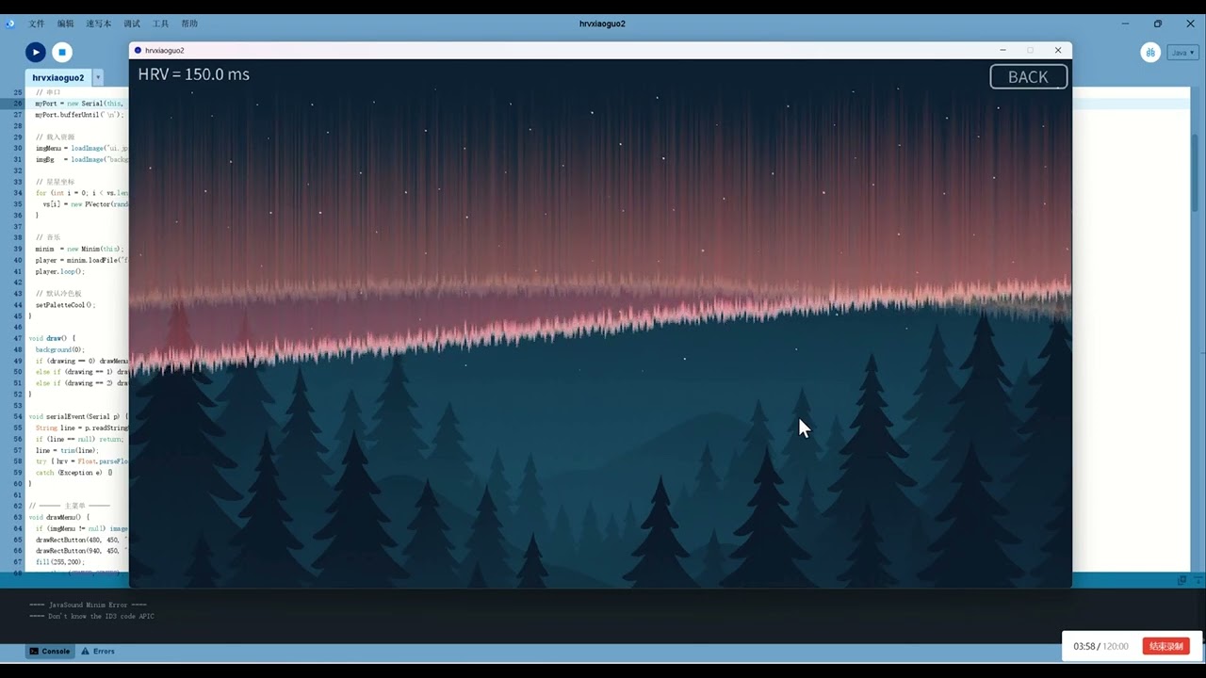Open the 调试 menu
This screenshot has height=678, width=1206.
132,24
